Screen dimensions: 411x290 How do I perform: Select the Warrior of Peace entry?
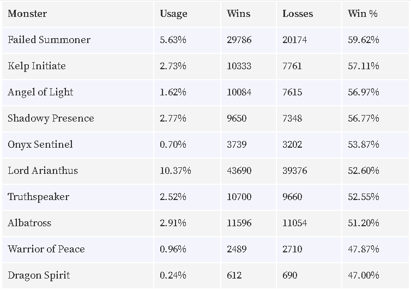click(x=46, y=249)
